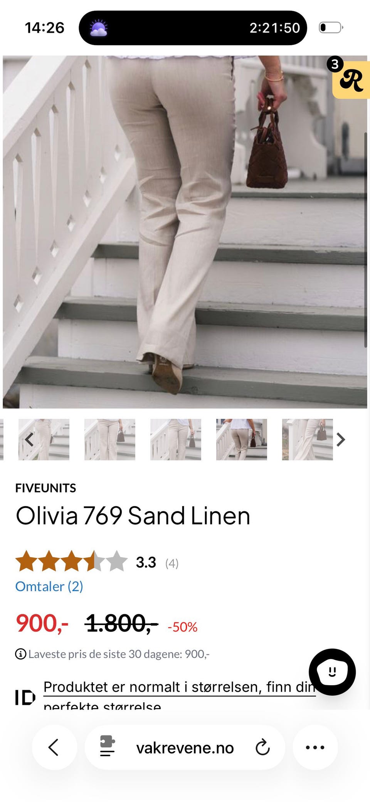Tap the star rating 3.3 row

pos(97,562)
